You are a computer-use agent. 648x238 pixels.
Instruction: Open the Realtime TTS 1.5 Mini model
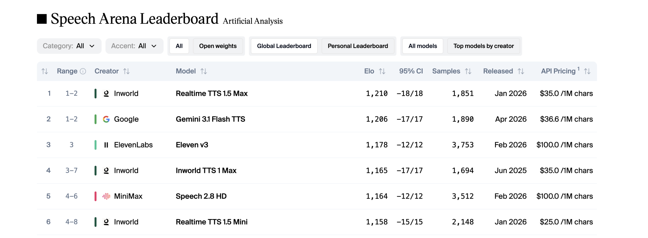coord(212,222)
